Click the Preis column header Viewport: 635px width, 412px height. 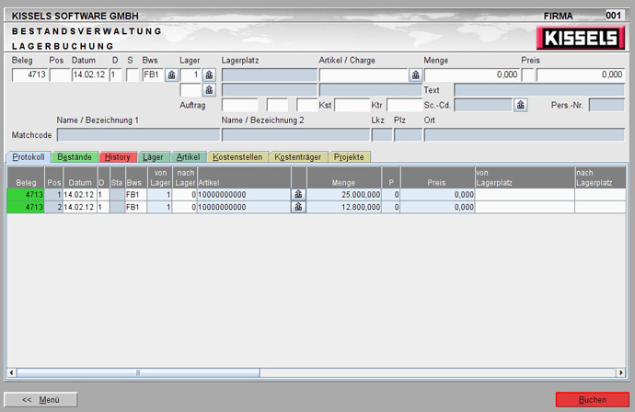[438, 177]
